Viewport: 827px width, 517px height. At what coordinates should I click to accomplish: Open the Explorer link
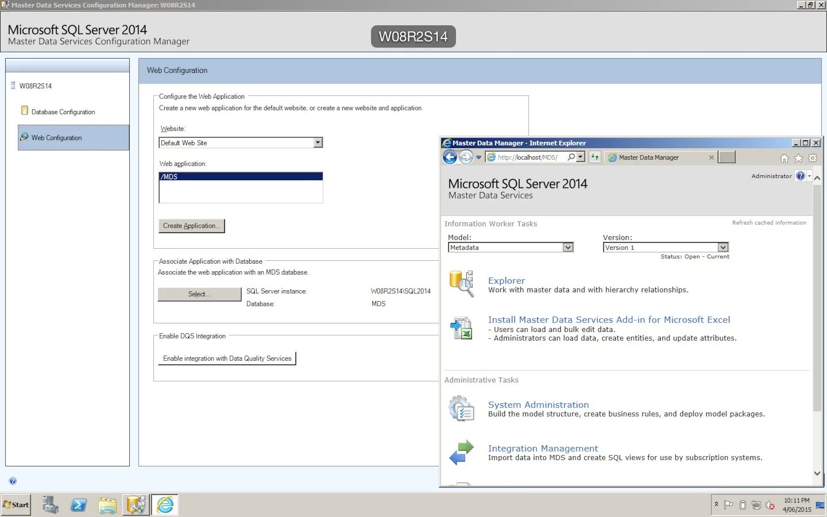(507, 280)
